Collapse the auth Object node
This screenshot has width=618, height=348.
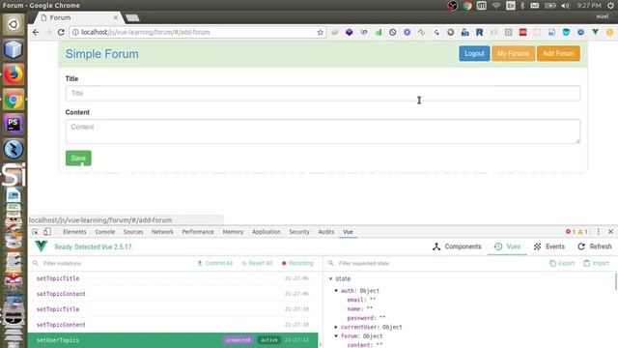point(336,291)
